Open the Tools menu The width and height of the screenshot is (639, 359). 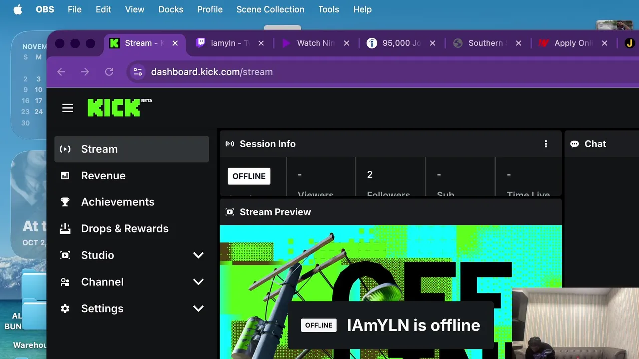tap(329, 10)
